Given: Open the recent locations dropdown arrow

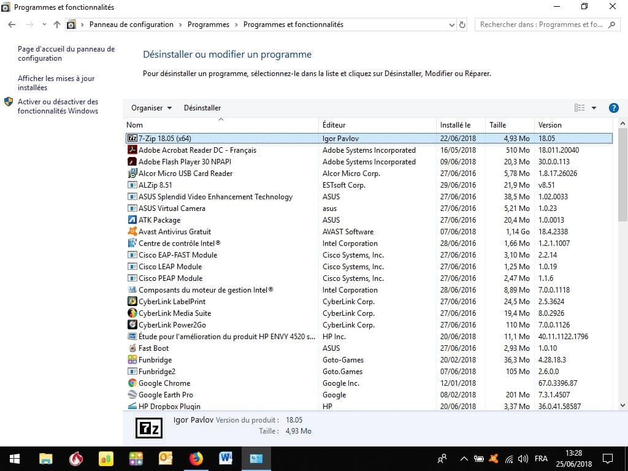Looking at the screenshot, I should click(44, 25).
